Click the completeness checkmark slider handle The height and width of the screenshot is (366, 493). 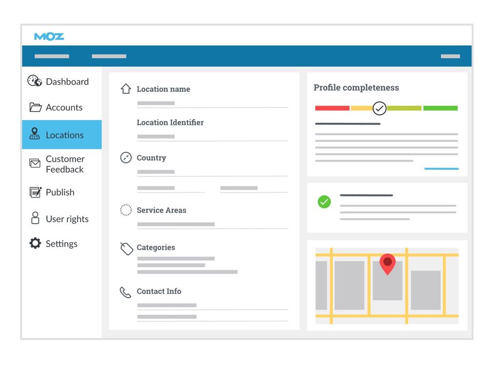380,108
